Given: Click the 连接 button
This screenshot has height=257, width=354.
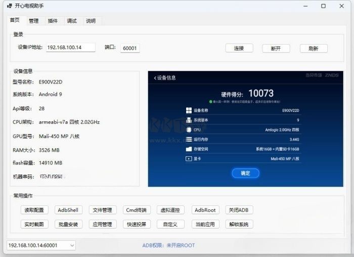Looking at the screenshot, I should pyautogui.click(x=239, y=49).
